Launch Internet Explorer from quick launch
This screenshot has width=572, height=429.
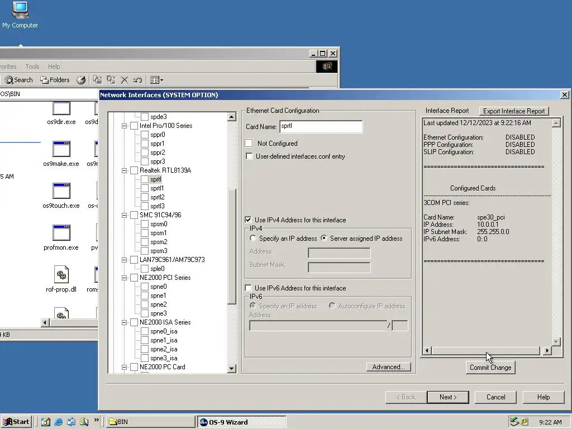(58, 422)
